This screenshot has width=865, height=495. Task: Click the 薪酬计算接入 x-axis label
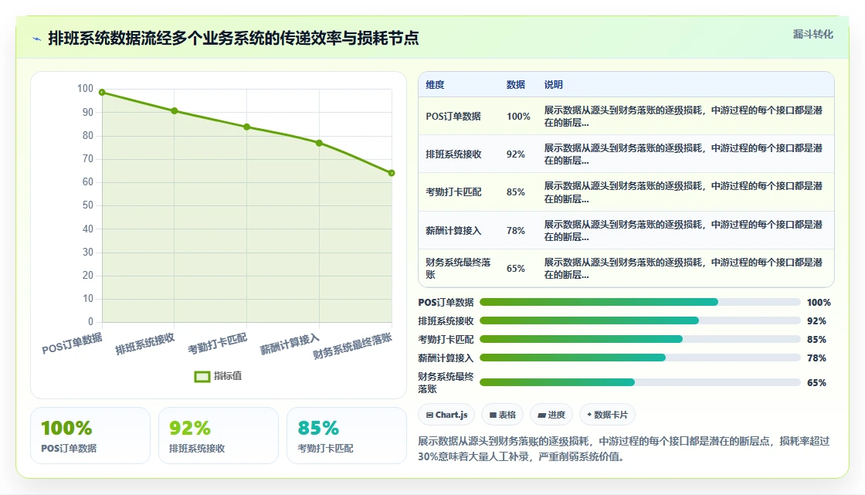coord(290,344)
